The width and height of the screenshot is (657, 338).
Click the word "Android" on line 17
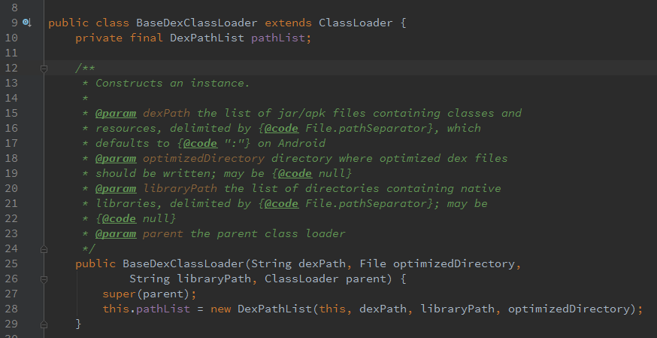(301, 144)
